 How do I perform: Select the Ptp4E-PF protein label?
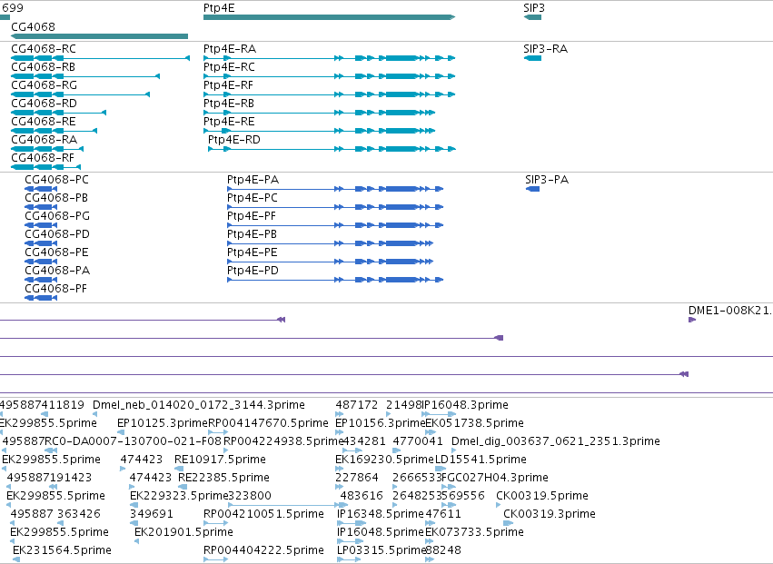tap(252, 216)
